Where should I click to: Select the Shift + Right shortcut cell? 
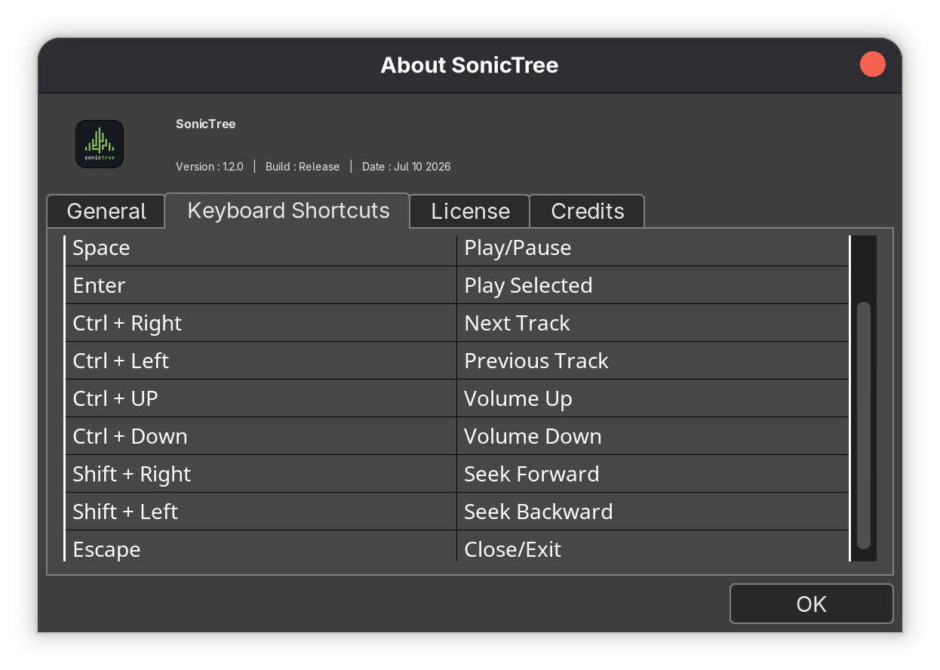click(x=261, y=474)
